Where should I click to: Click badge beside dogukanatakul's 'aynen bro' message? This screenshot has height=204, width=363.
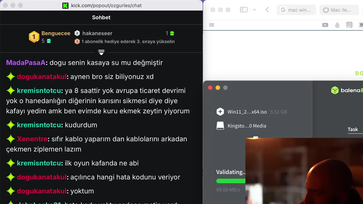[x=11, y=76]
